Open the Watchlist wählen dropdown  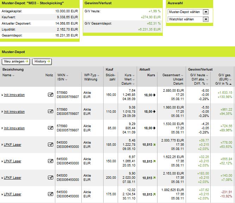pos(206,19)
